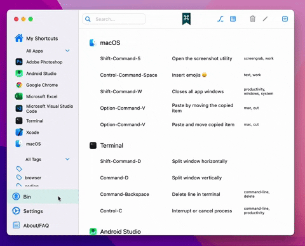Viewport: 305px width, 246px height.
Task: Filter by the browser tag label
Action: coord(33,178)
